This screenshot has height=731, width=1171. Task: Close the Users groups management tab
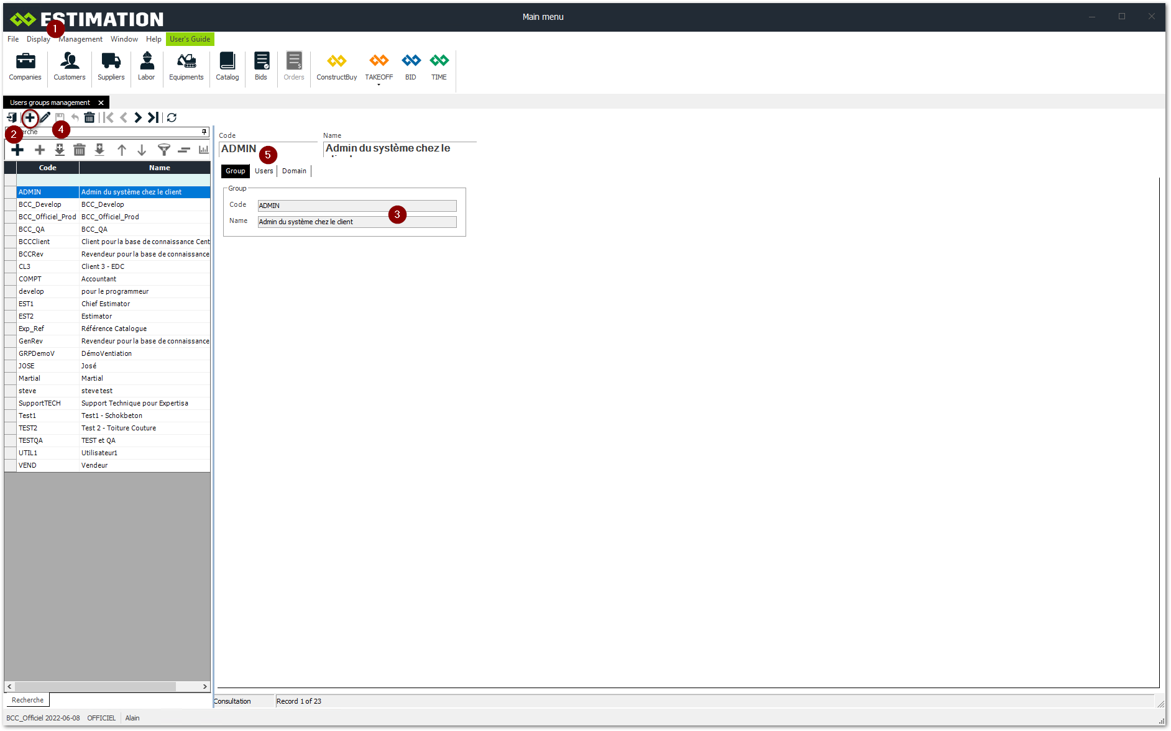click(101, 102)
